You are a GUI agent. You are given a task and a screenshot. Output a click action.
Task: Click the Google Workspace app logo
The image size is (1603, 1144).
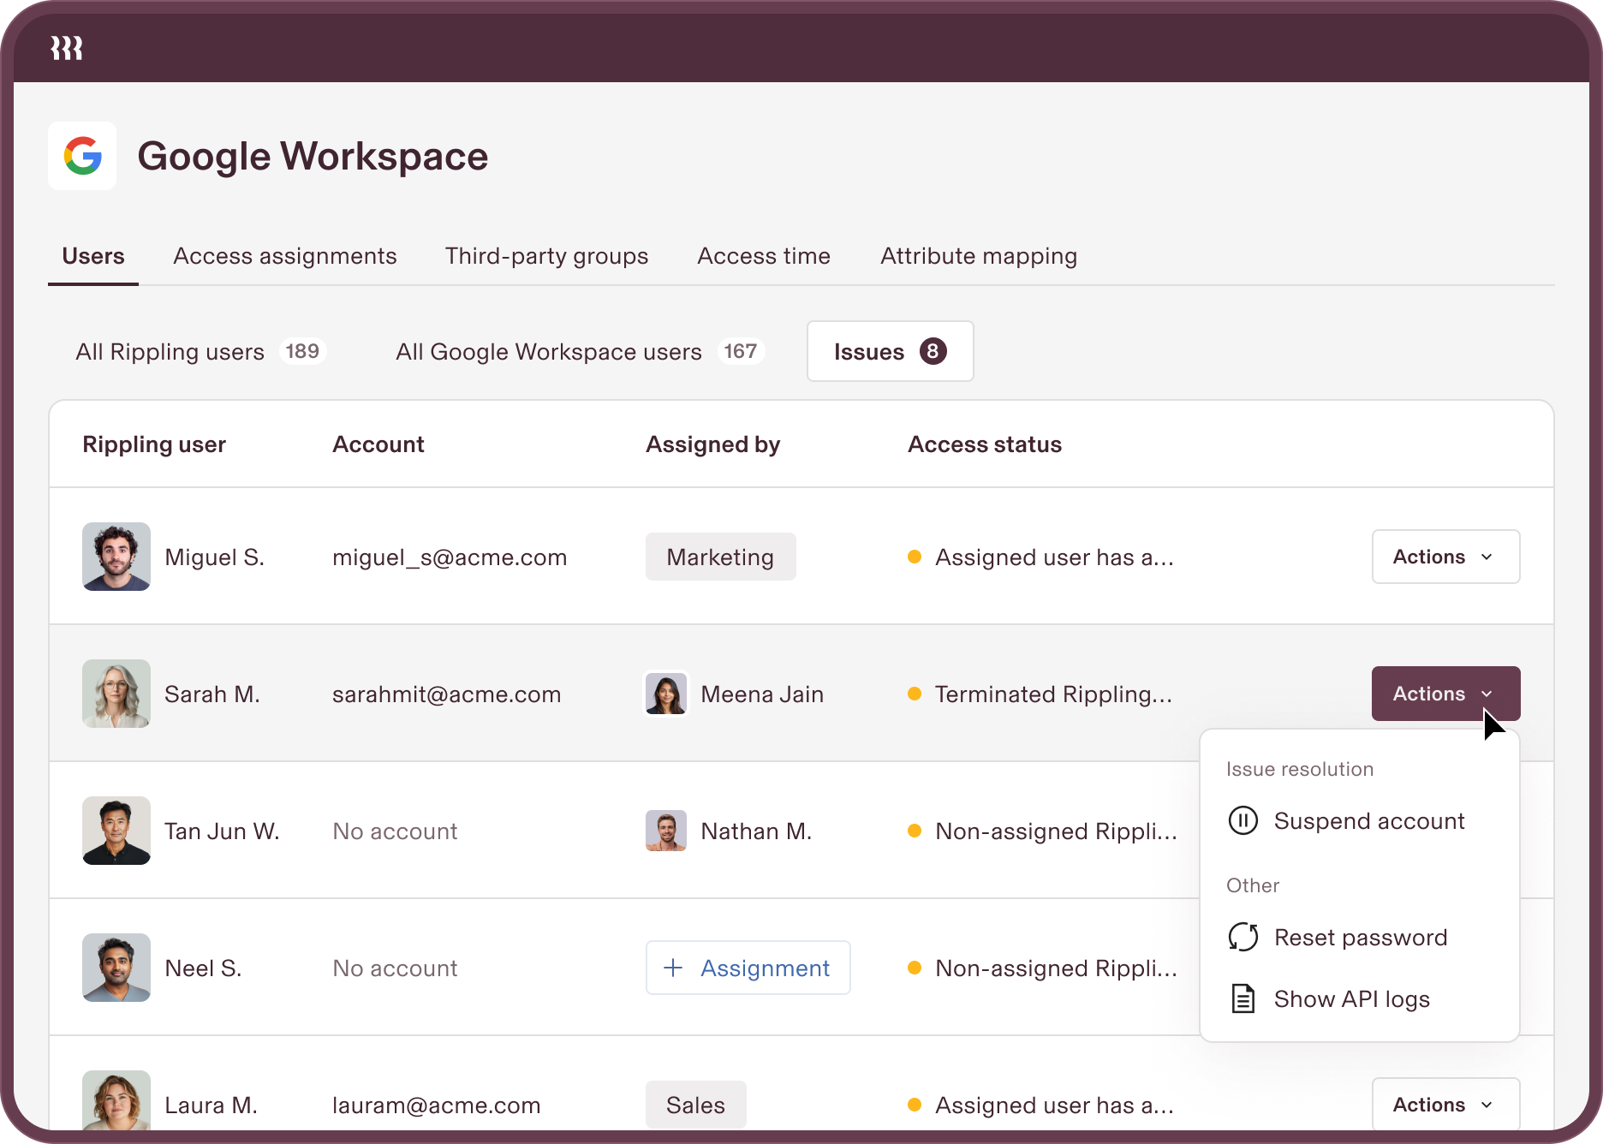[x=82, y=156]
